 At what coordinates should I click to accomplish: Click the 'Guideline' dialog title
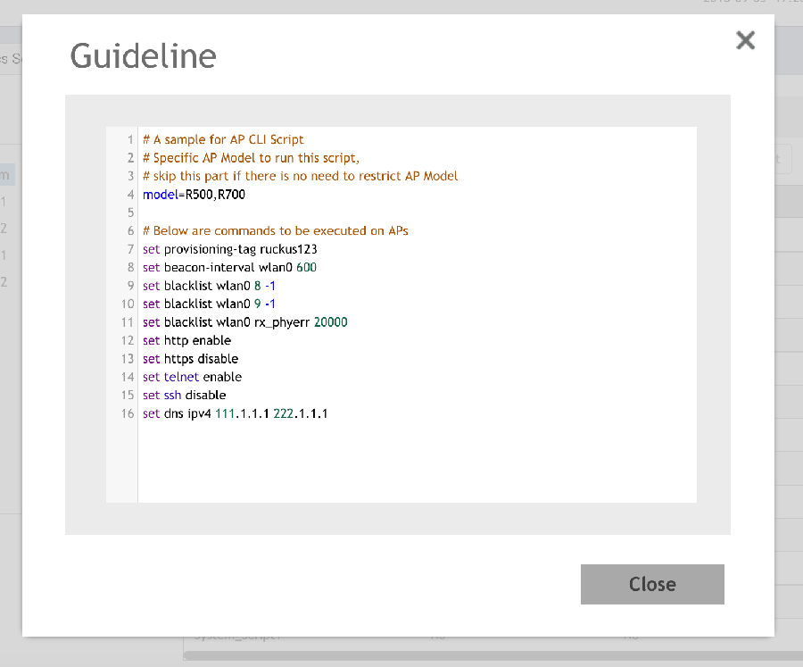pyautogui.click(x=143, y=56)
